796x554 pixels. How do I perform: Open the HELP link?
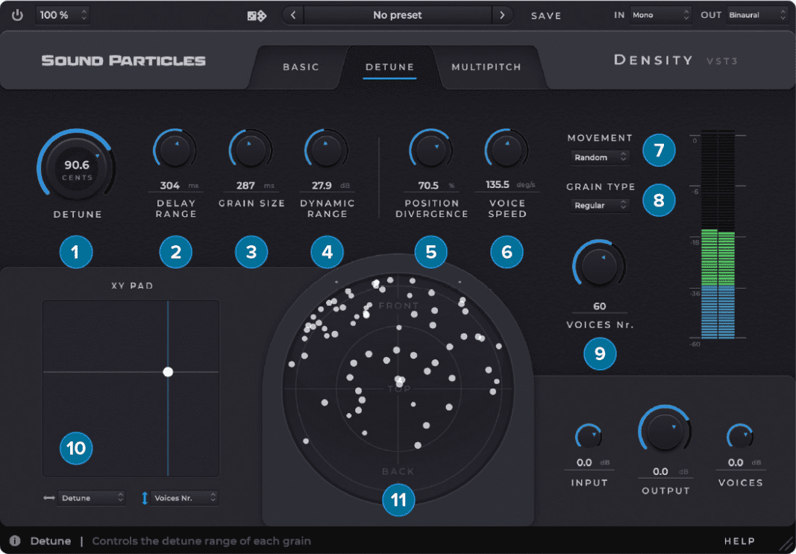pyautogui.click(x=739, y=541)
